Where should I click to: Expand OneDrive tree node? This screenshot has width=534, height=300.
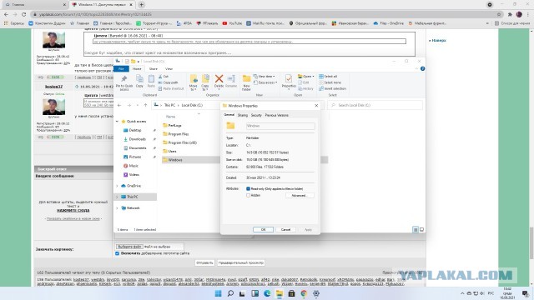click(x=117, y=186)
